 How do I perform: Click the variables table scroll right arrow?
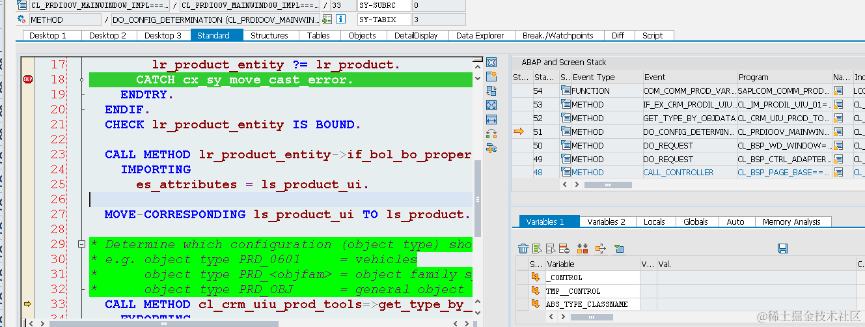click(564, 317)
